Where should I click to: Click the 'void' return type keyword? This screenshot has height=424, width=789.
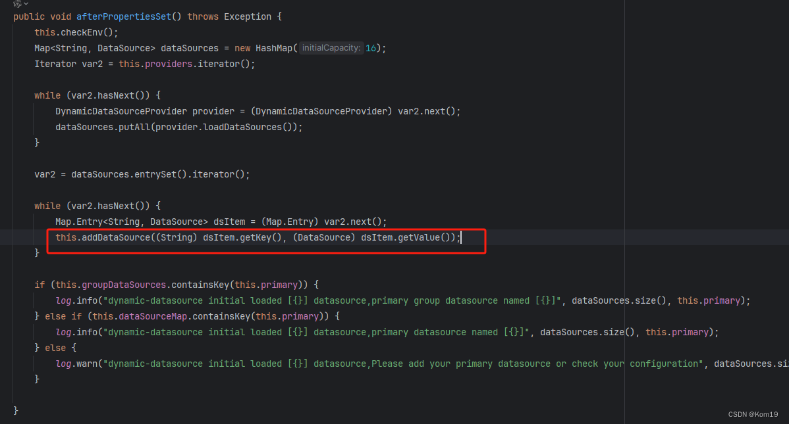61,16
